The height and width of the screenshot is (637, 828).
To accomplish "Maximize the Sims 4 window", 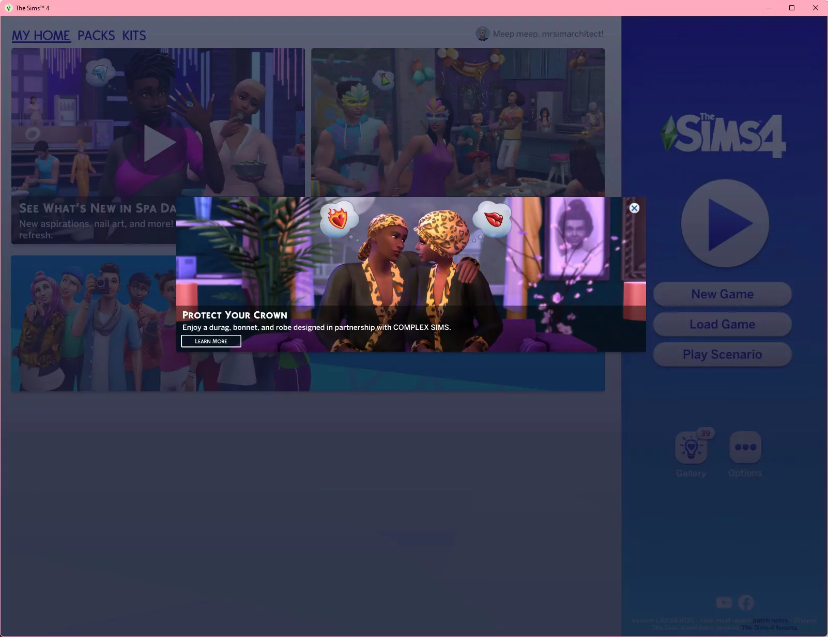I will point(792,8).
